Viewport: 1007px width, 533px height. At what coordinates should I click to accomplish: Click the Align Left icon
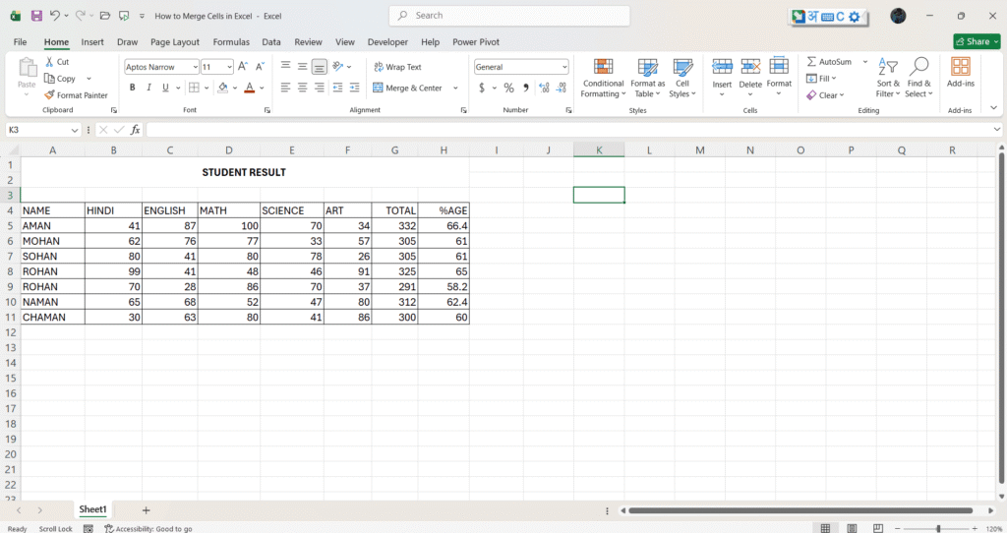click(x=286, y=88)
